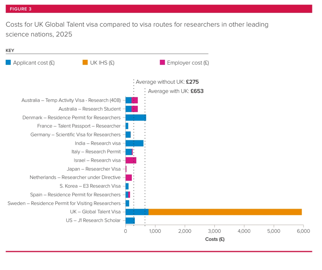
Task: Click the blue Applicant cost legend swatch
Action: click(8, 63)
